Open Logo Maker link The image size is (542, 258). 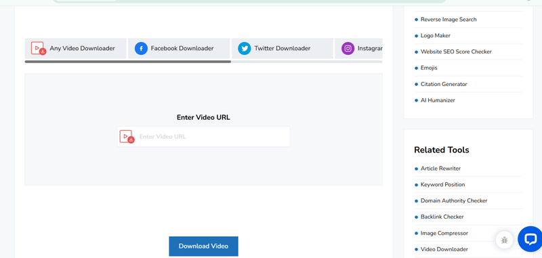click(x=435, y=36)
